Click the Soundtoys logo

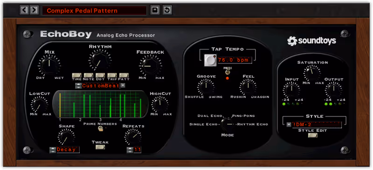tap(311, 41)
